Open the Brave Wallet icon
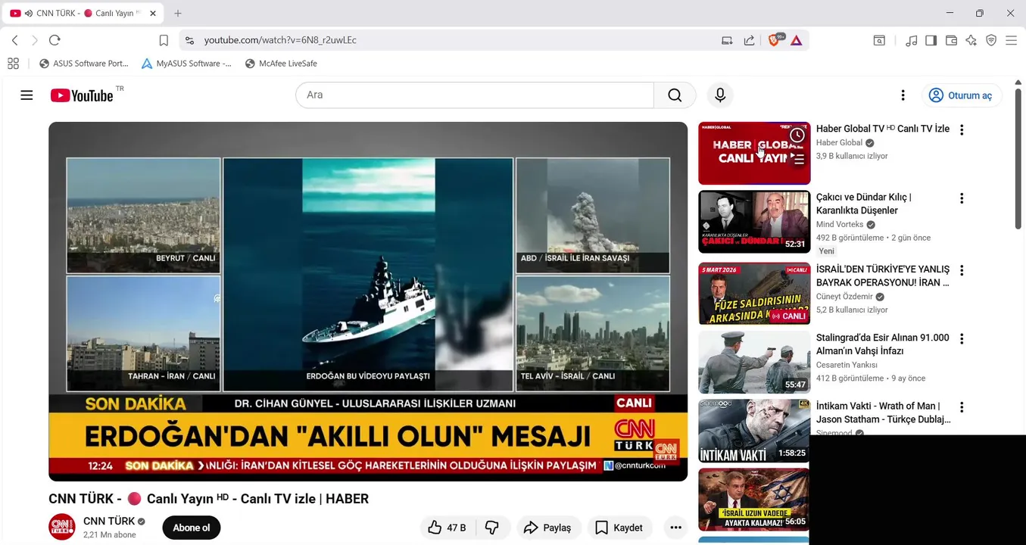This screenshot has height=545, width=1026. tap(951, 40)
